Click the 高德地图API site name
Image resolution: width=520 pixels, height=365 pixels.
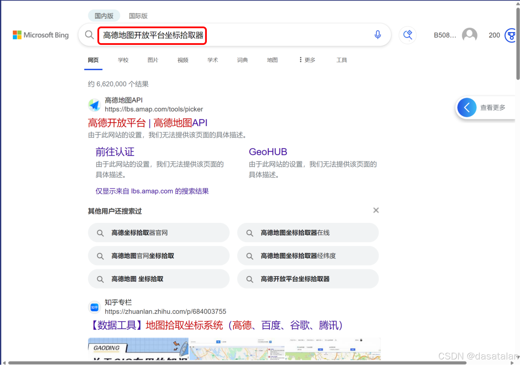[x=124, y=100]
